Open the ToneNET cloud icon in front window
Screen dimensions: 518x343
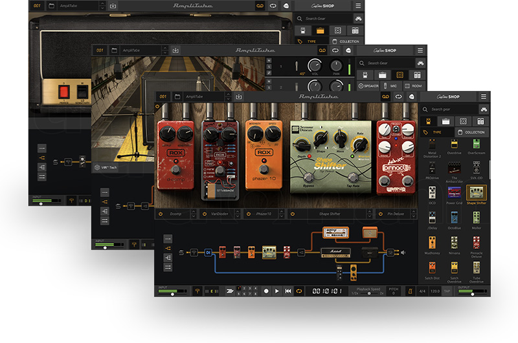point(412,96)
